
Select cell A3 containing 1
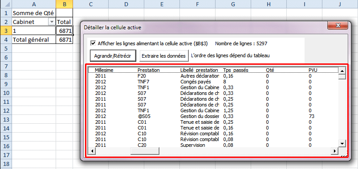(34, 31)
